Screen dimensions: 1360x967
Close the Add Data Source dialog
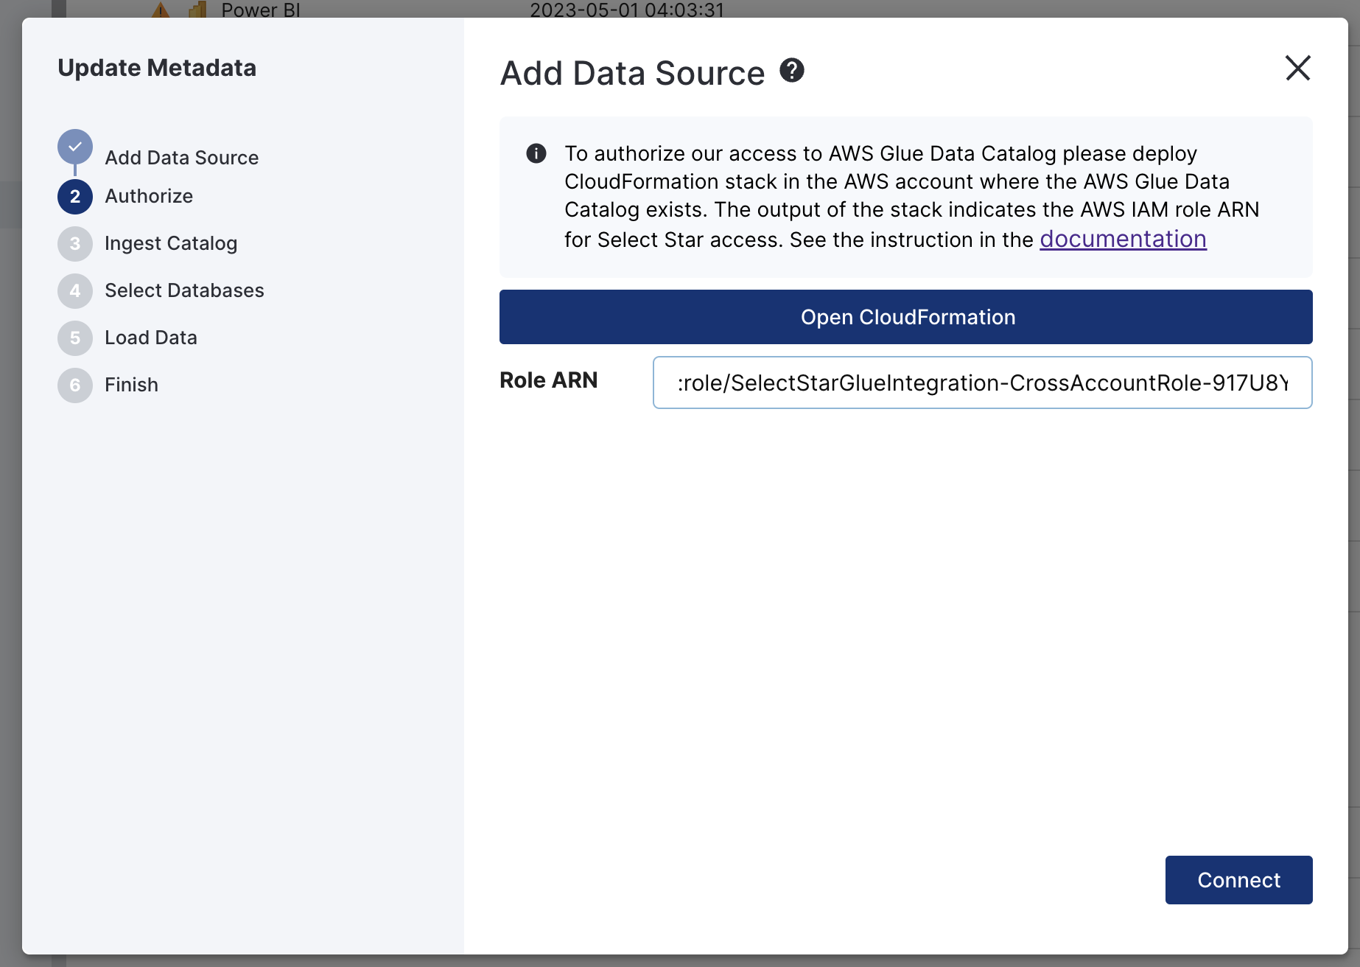click(x=1297, y=68)
